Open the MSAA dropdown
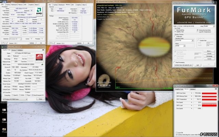The height and width of the screenshot is (137, 219). [x=180, y=46]
